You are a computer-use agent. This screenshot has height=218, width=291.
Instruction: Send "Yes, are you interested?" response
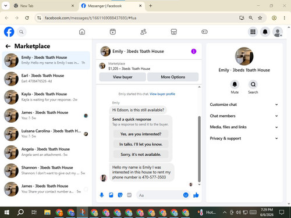pyautogui.click(x=141, y=134)
